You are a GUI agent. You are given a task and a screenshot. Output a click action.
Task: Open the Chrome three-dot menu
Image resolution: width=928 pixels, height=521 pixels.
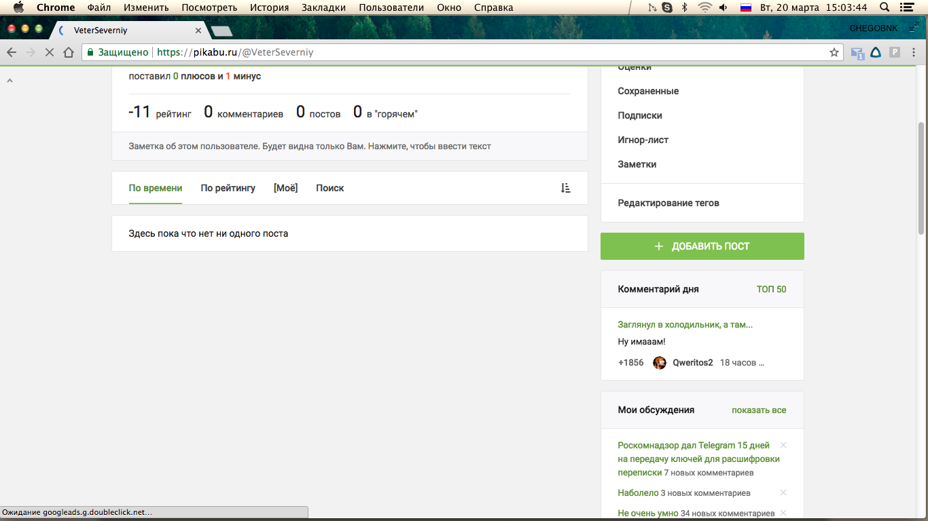[914, 52]
